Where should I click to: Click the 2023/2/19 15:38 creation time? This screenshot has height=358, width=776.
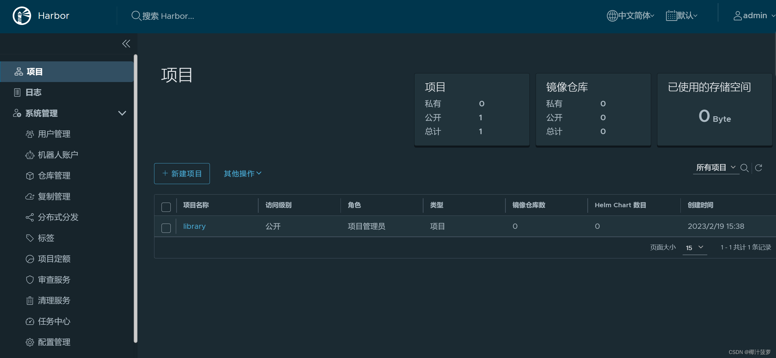(716, 226)
